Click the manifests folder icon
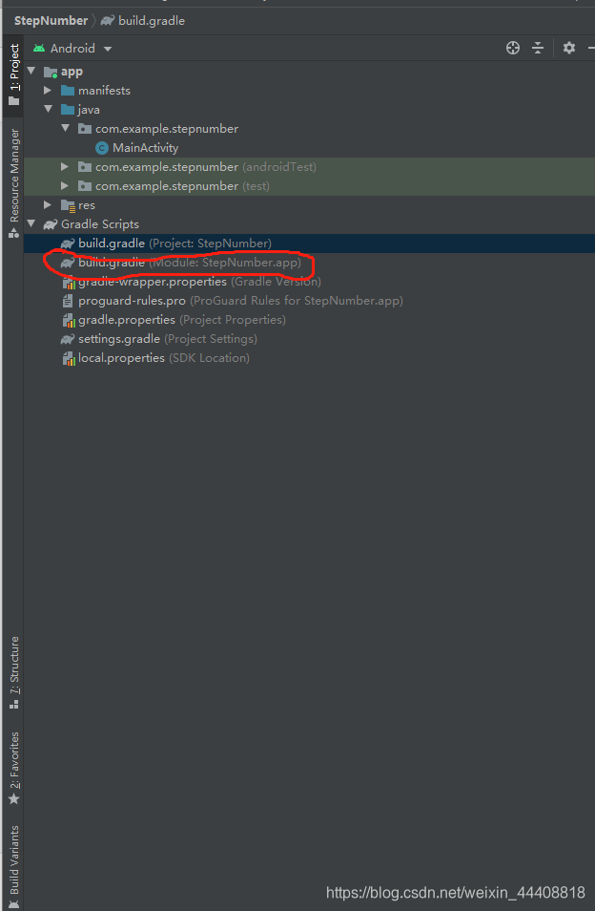Viewport: 595px width, 911px height. pyautogui.click(x=68, y=91)
